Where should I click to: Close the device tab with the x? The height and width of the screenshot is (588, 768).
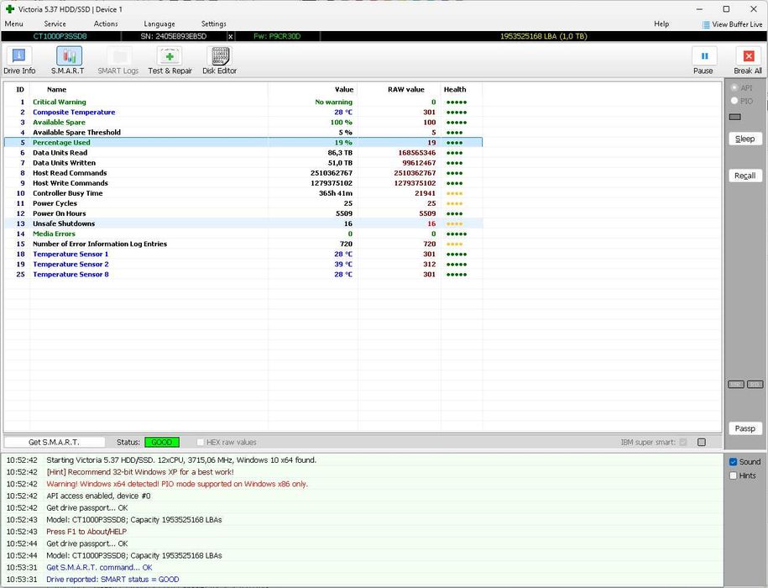(231, 36)
